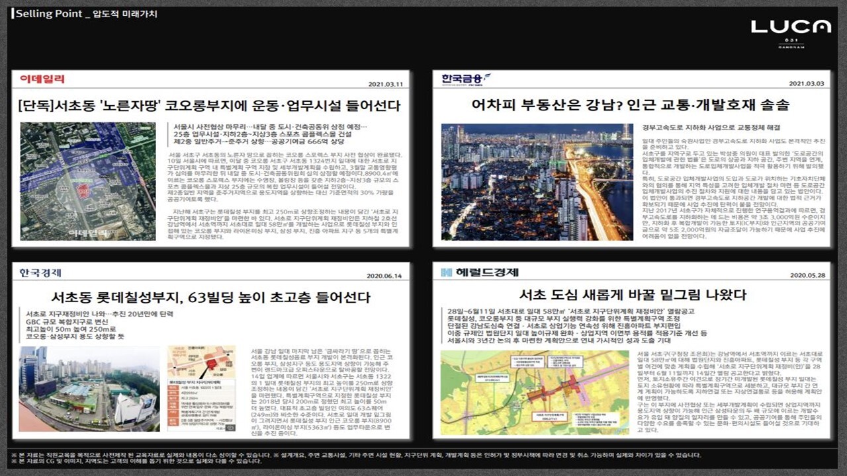Open the headline '서초동 롯데칠성부지, 63빌딩 높이 초고층 들어선다'
This screenshot has height=476, width=847.
(211, 297)
